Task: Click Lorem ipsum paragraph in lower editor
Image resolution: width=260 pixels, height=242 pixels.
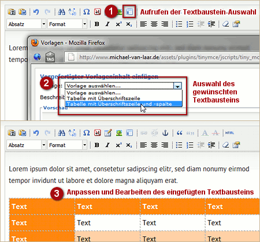Action: (x=129, y=175)
